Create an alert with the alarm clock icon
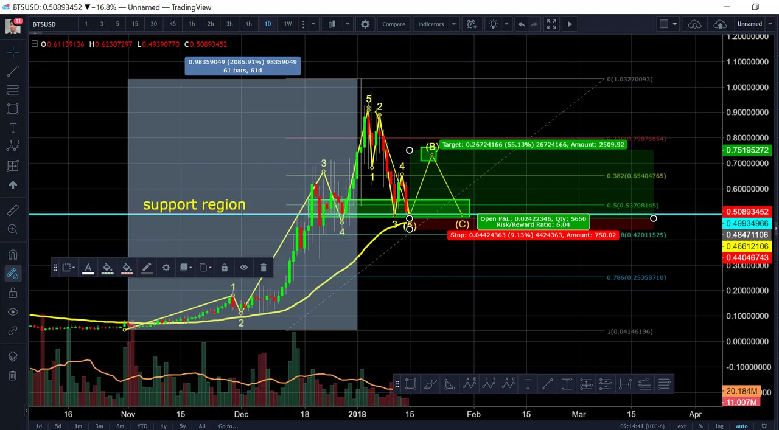 tap(472, 24)
